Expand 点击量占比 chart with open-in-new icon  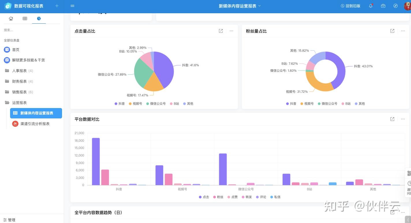click(221, 31)
